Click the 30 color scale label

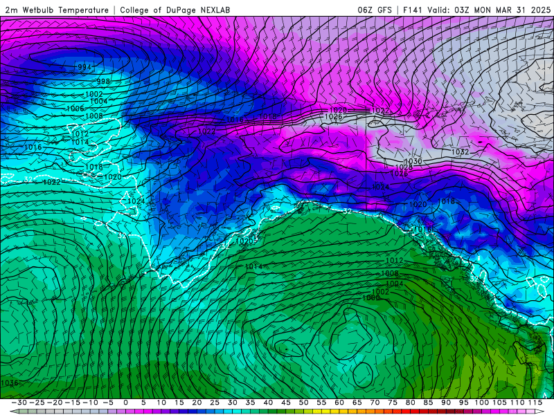point(233,403)
